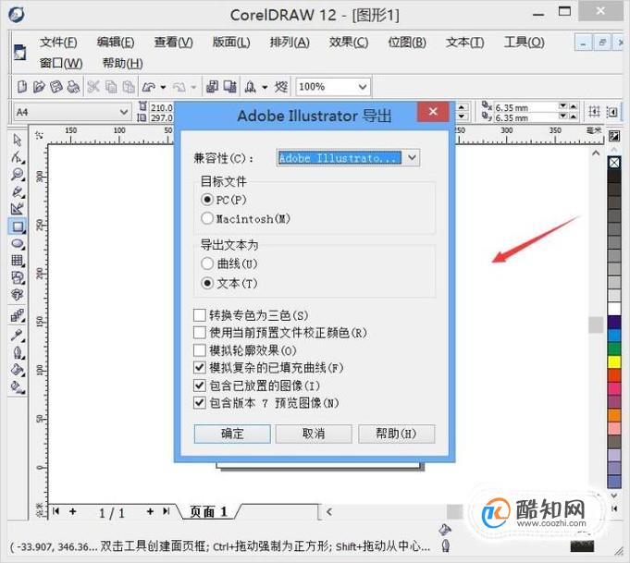The image size is (630, 563).
Task: Click the Undo arrow icon
Action: coord(149,86)
